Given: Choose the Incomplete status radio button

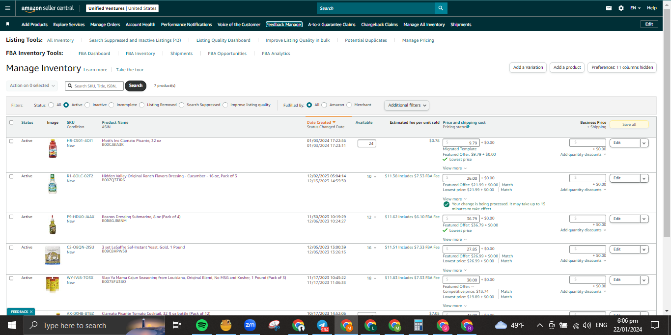Looking at the screenshot, I should click(x=112, y=105).
